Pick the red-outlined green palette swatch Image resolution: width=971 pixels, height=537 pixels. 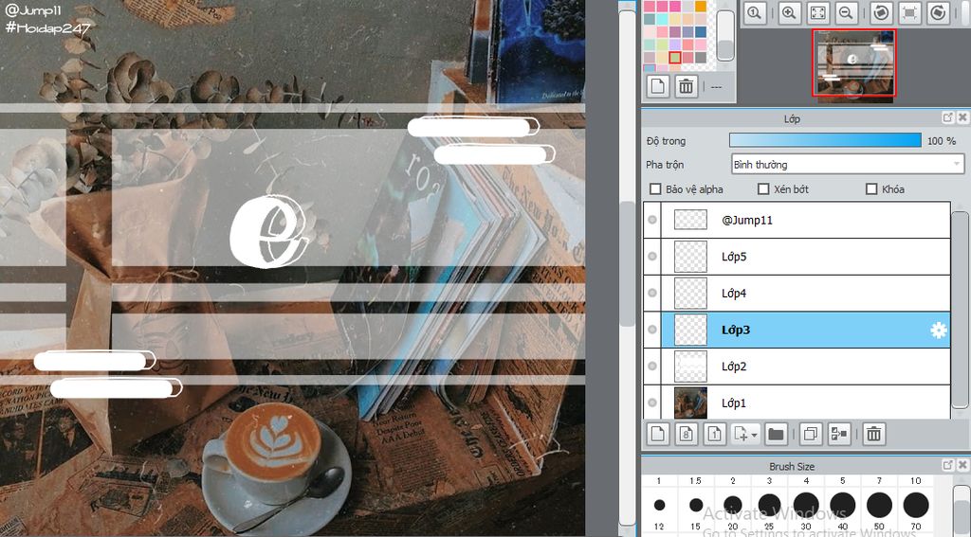coord(675,58)
